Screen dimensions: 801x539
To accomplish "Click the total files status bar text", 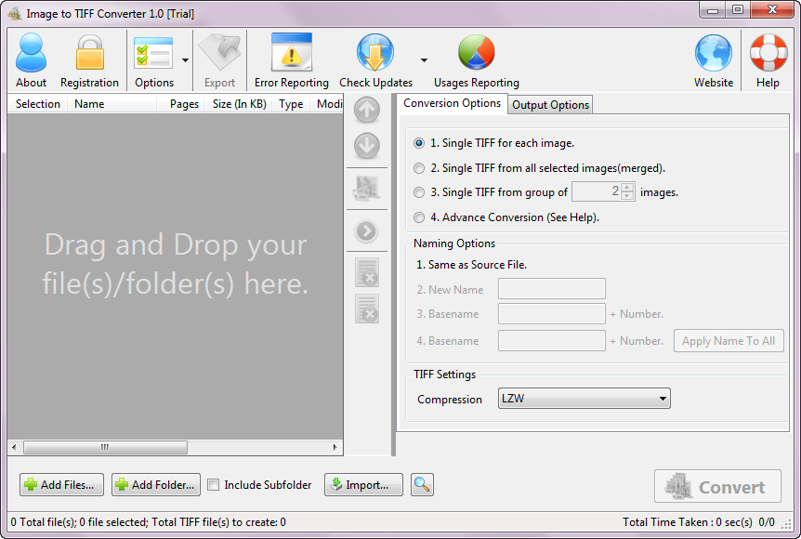I will tap(148, 522).
